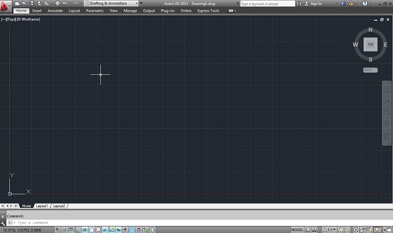This screenshot has width=393, height=233.
Task: Click Quick View Drawings status icon
Action: pos(314,229)
